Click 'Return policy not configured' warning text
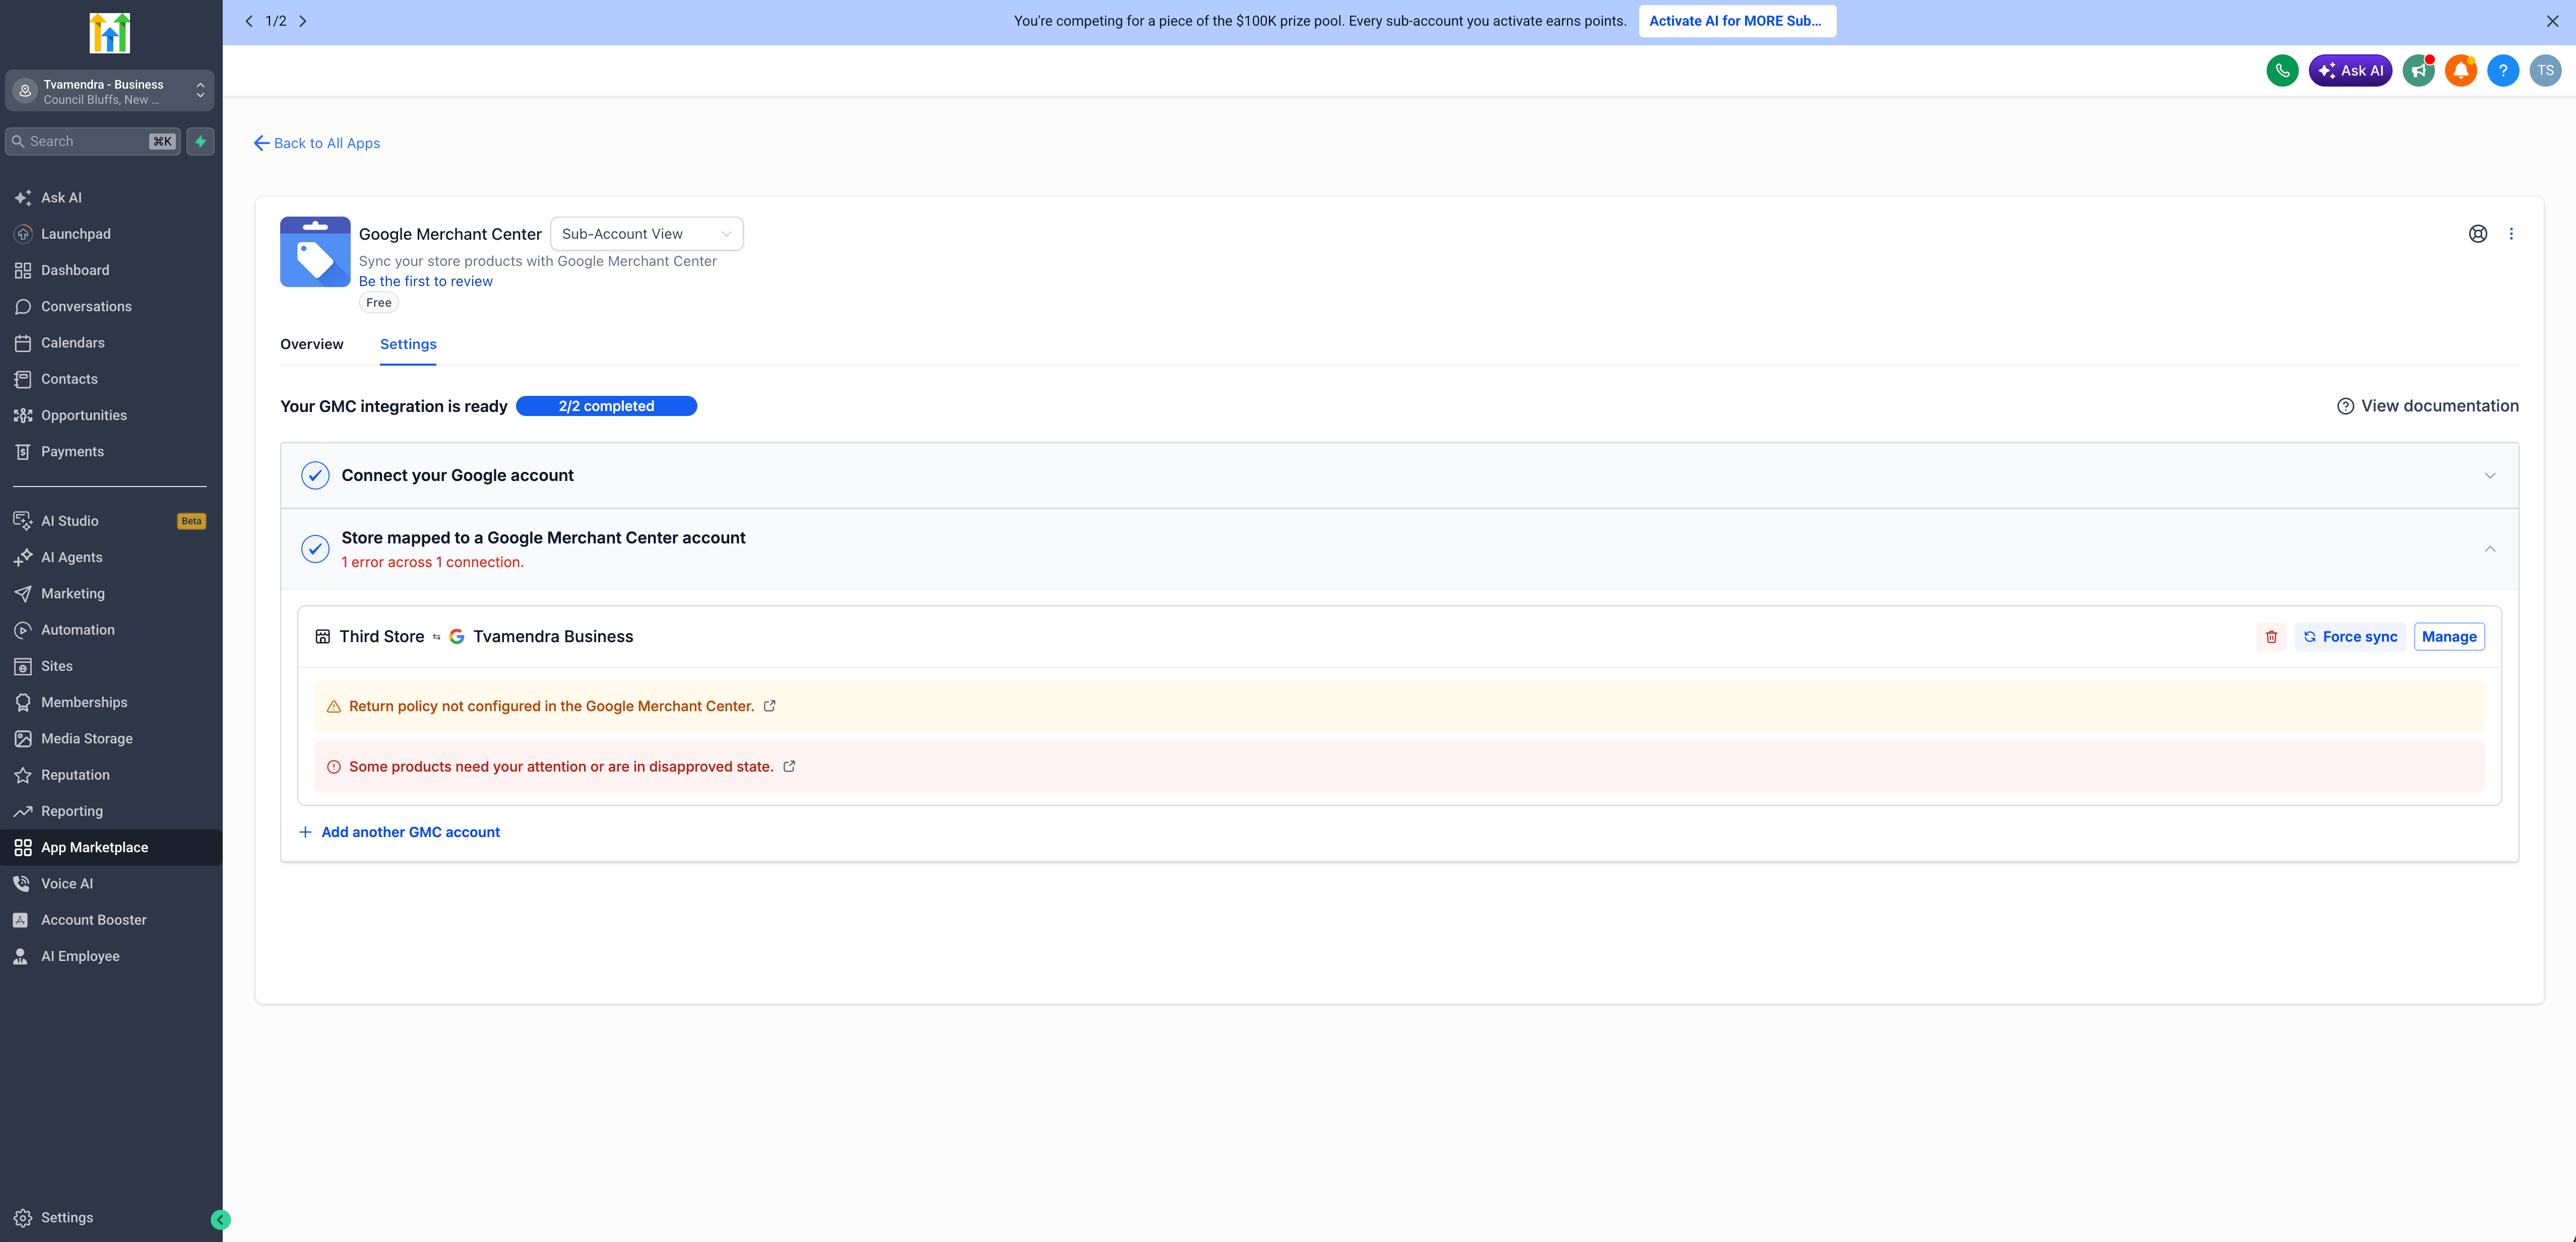The image size is (2576, 1242). click(551, 706)
